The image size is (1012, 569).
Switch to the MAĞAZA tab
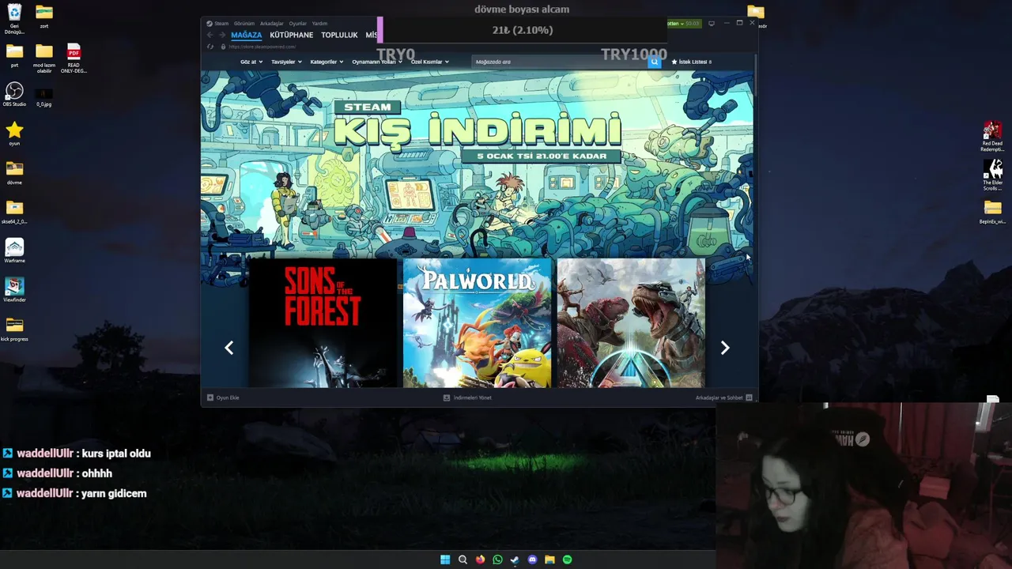coord(246,35)
